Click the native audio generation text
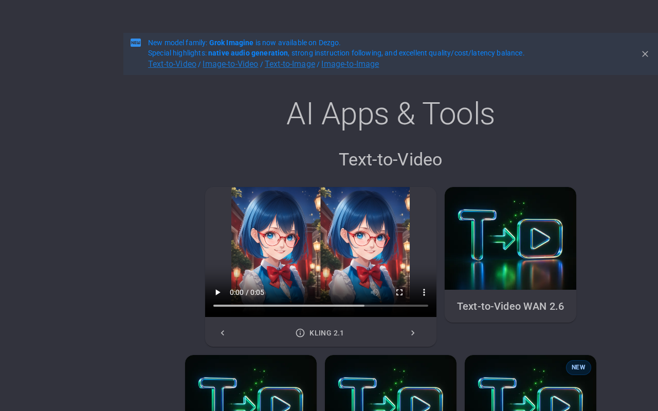 [x=248, y=53]
